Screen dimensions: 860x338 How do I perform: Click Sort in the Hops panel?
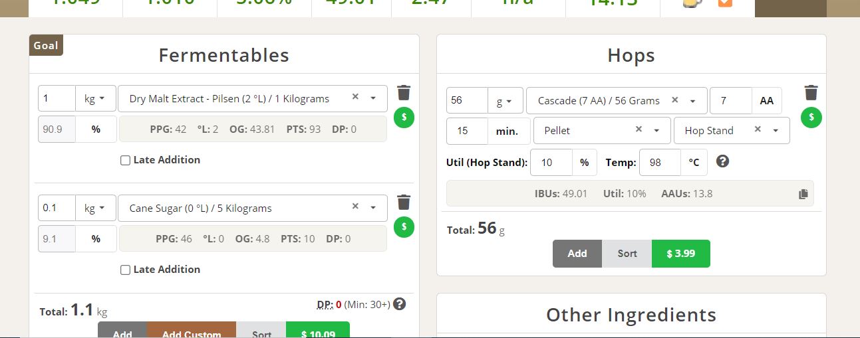pyautogui.click(x=627, y=254)
